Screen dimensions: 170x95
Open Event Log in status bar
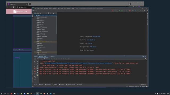pyautogui.click(x=143, y=85)
